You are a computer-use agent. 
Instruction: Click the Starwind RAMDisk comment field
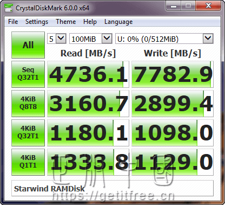coord(112,188)
